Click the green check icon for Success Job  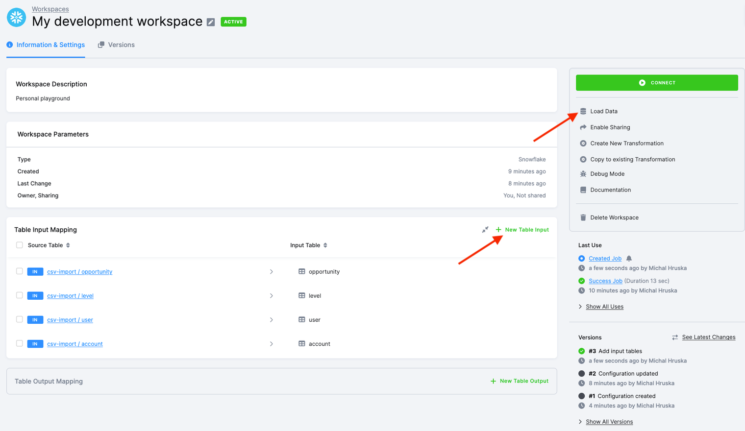point(582,281)
